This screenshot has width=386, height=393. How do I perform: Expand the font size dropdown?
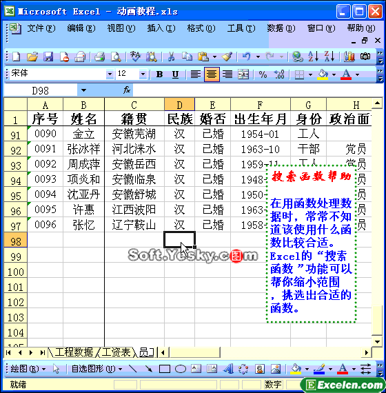143,74
